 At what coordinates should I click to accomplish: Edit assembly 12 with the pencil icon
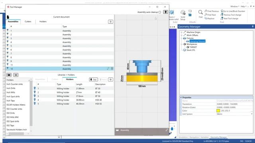coord(108,69)
